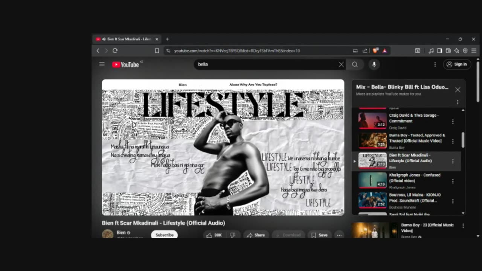
Task: Open Burna Boy - 23 recommended video thumbnail
Action: [x=374, y=230]
